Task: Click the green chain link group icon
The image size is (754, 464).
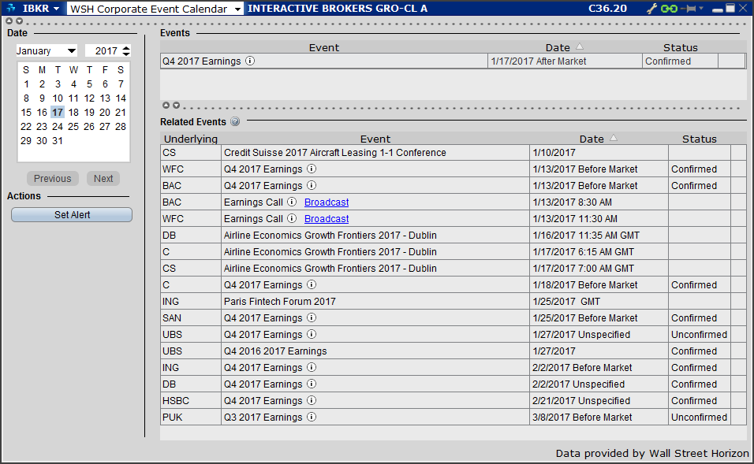Action: coord(669,9)
